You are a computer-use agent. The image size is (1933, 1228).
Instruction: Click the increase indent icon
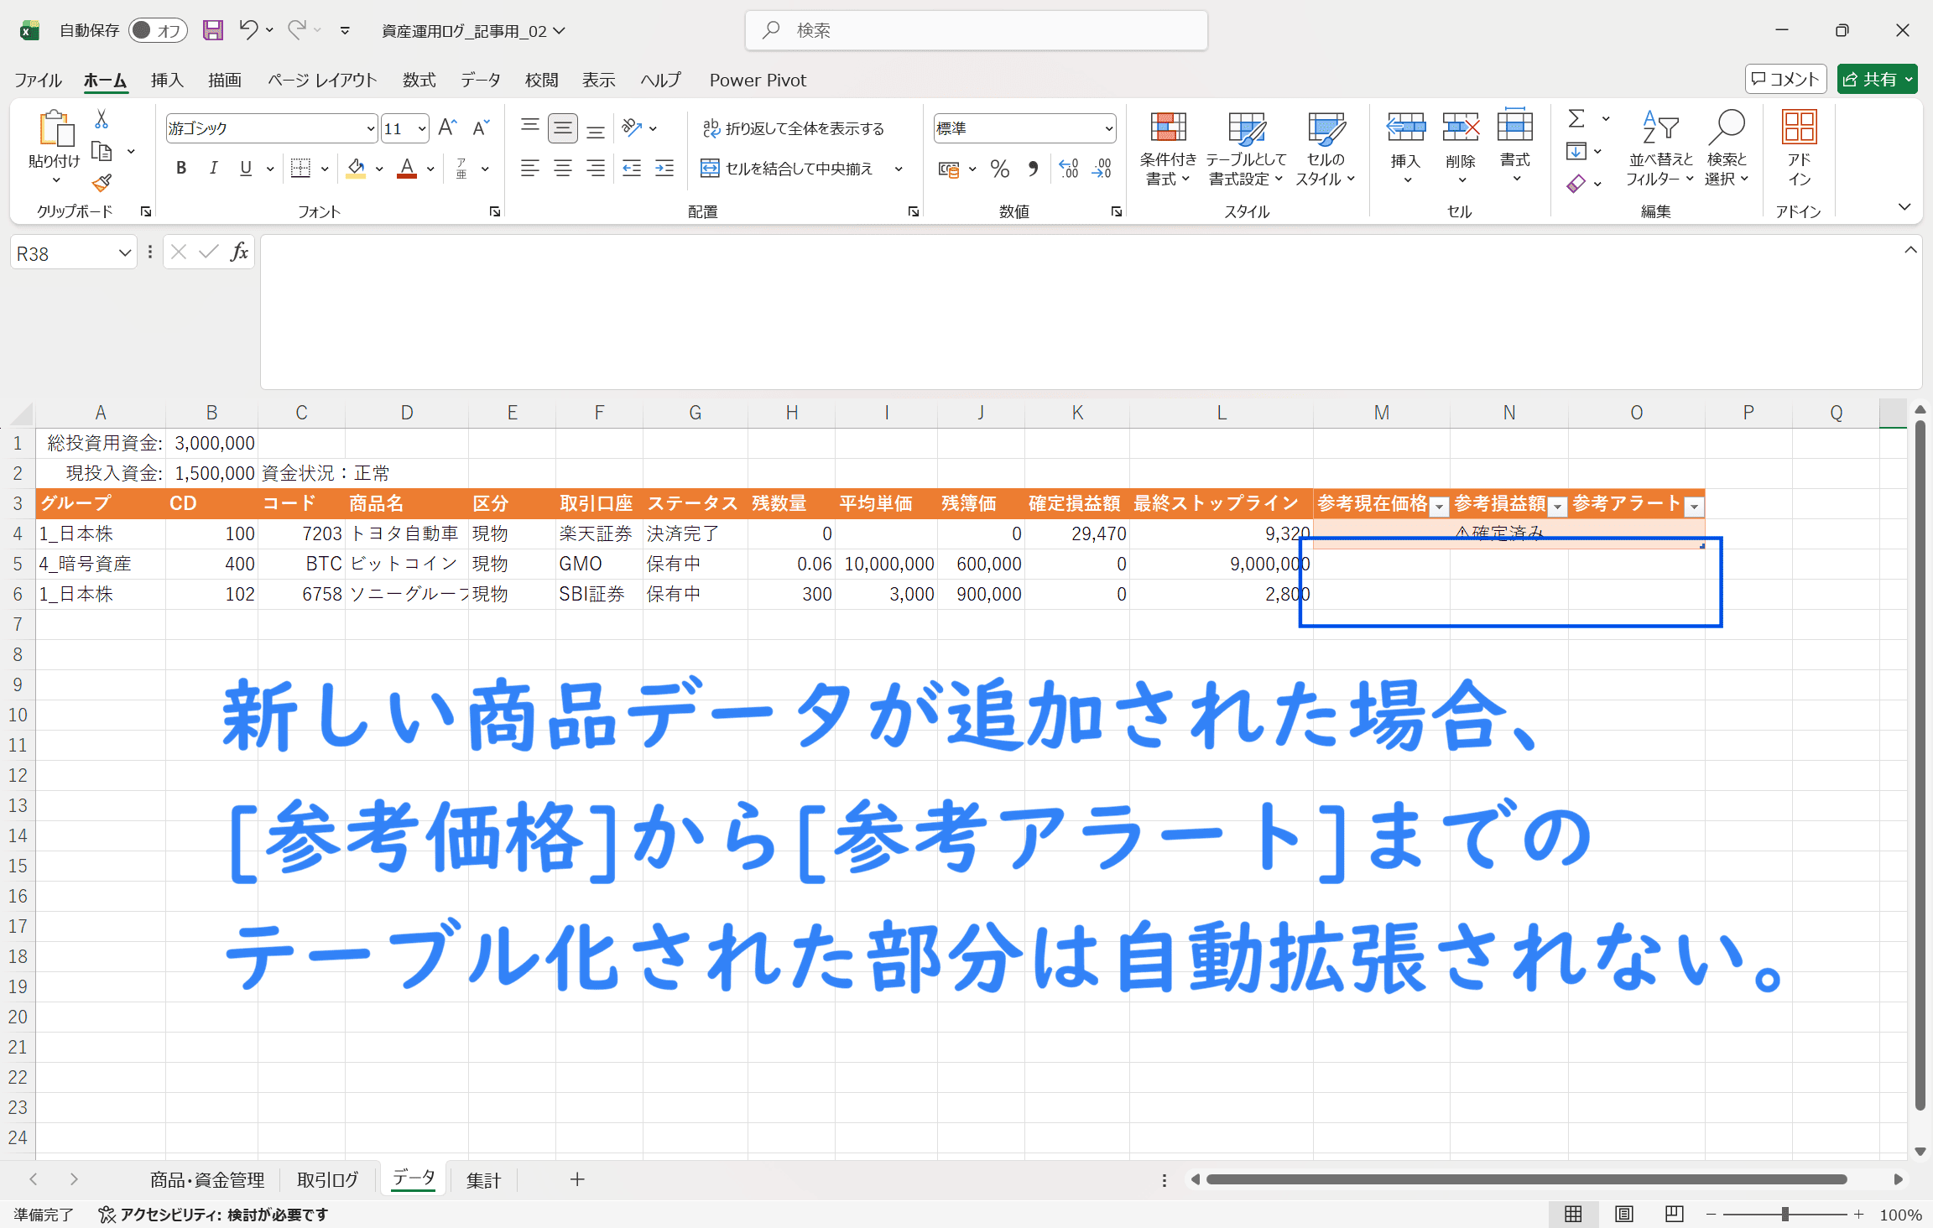(664, 169)
